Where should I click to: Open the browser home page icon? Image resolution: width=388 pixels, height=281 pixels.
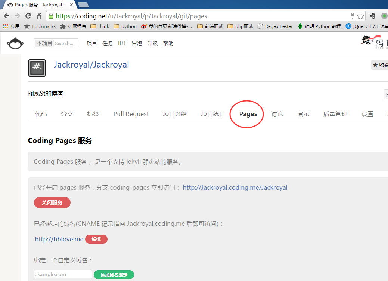[x=39, y=16]
